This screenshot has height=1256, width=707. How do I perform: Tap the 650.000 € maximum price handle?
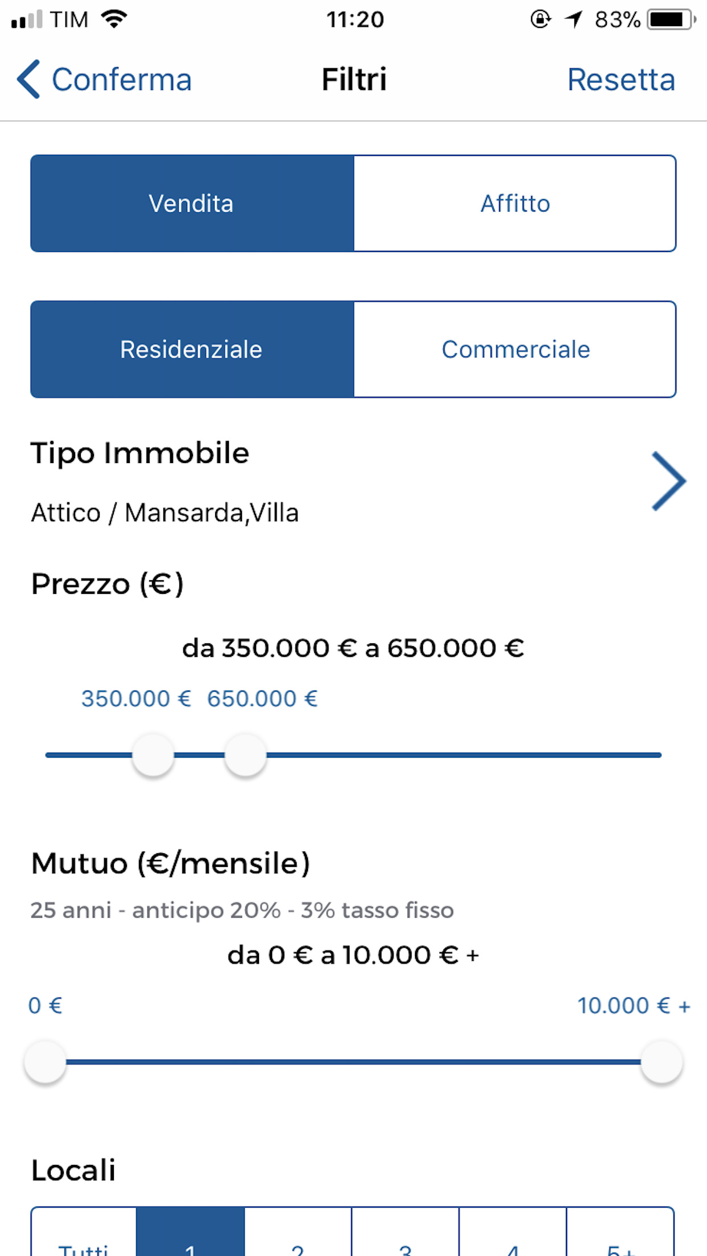tap(245, 755)
